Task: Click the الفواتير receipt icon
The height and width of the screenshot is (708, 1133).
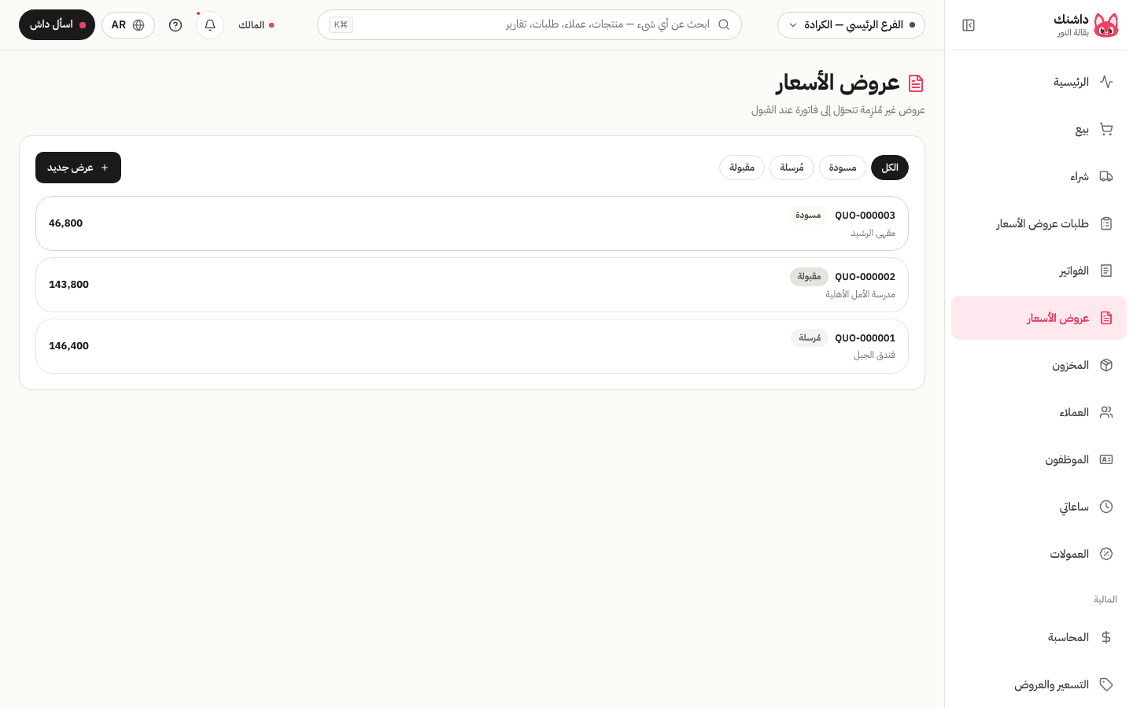Action: [1106, 271]
